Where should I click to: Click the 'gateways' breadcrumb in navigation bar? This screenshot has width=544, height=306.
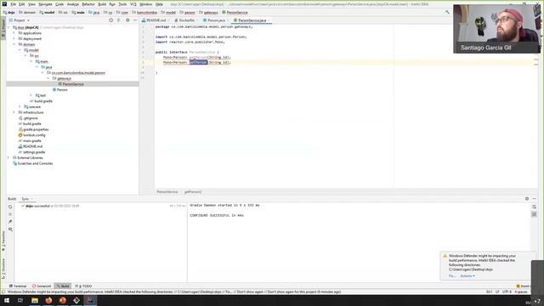coord(208,13)
